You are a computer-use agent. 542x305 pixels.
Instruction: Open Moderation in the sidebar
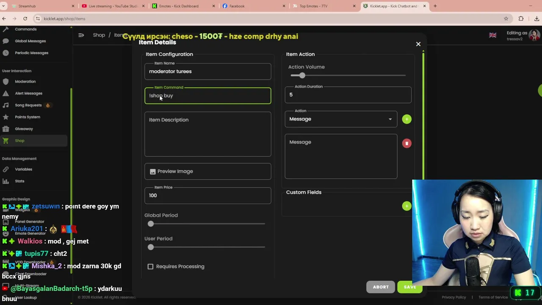25,81
